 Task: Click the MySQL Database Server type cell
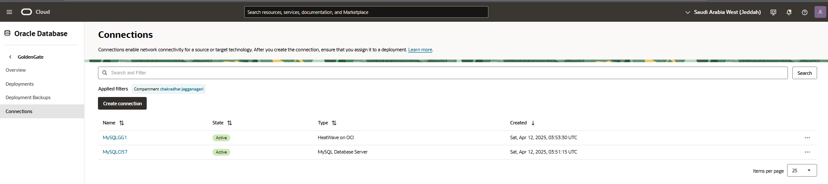click(343, 152)
